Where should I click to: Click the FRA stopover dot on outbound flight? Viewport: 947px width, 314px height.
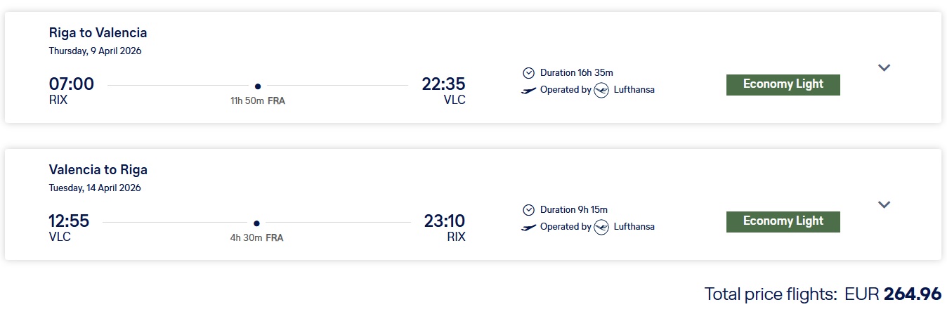(258, 86)
